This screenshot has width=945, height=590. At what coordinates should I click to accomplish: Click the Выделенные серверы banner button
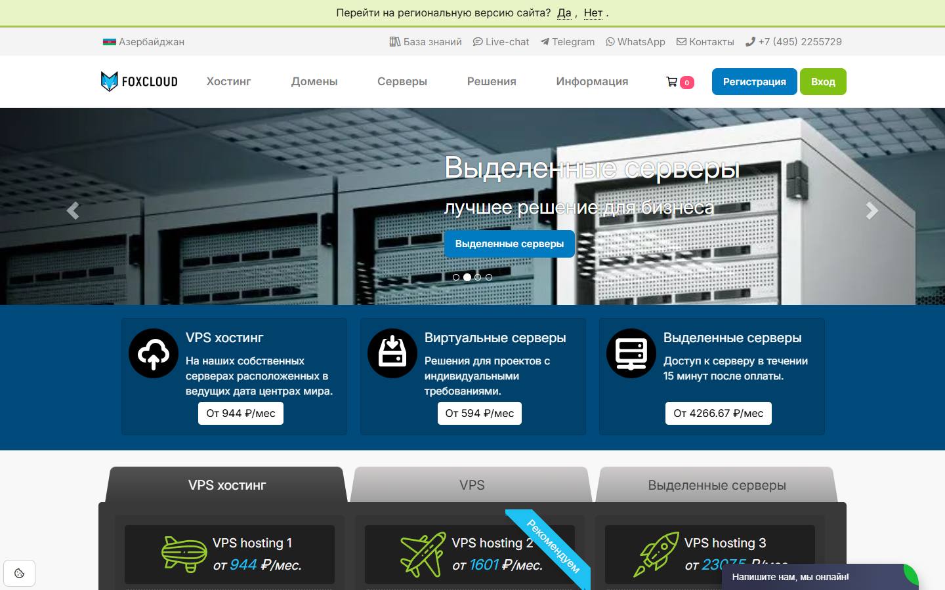[x=509, y=244]
